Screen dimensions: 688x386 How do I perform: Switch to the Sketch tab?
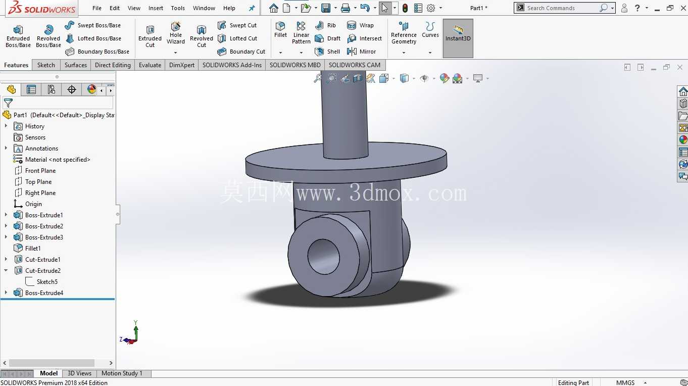46,65
